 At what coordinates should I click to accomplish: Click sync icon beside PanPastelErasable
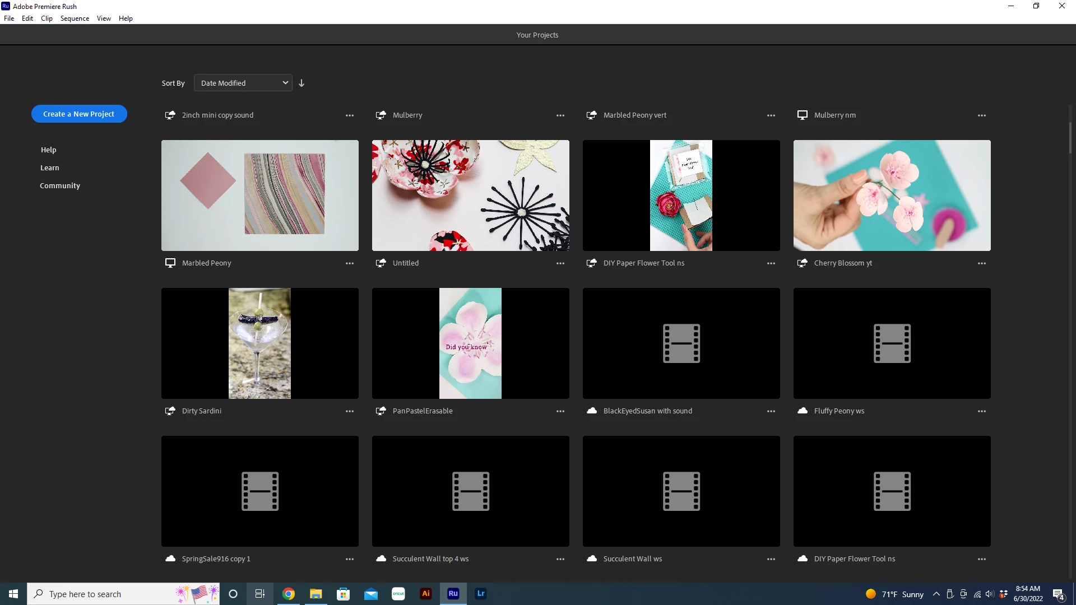[381, 411]
